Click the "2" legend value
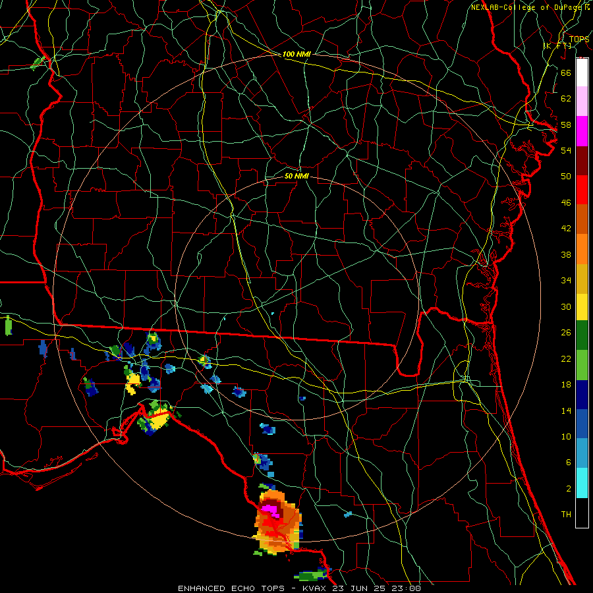Viewport: 593px width, 593px height. click(568, 489)
